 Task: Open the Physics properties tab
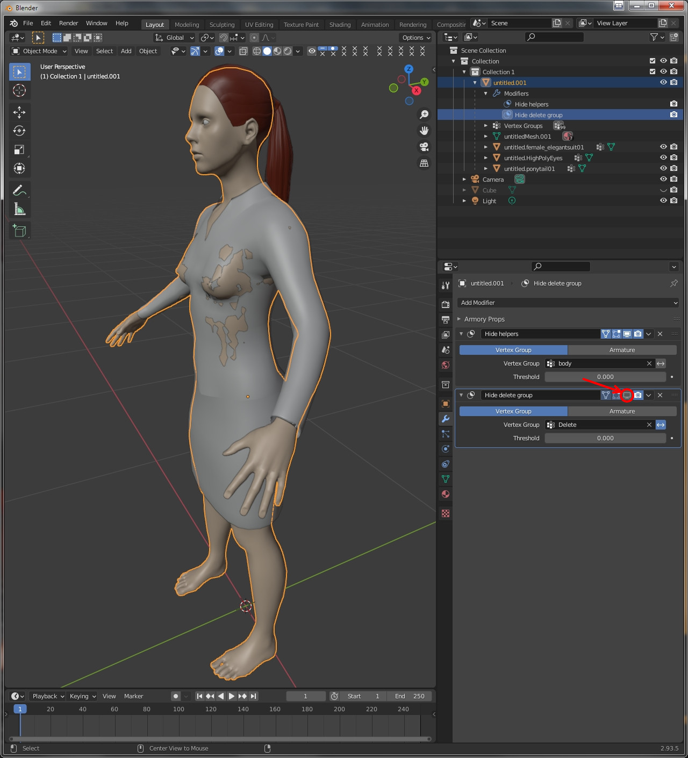(x=446, y=449)
